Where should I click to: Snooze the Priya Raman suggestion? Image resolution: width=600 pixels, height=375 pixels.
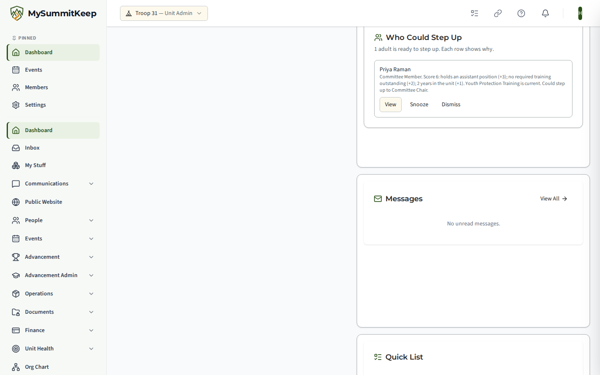[419, 105]
